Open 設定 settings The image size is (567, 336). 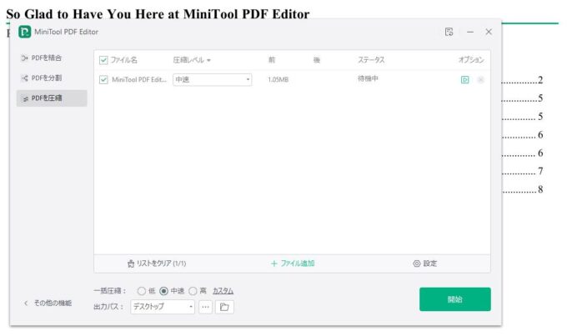[425, 263]
